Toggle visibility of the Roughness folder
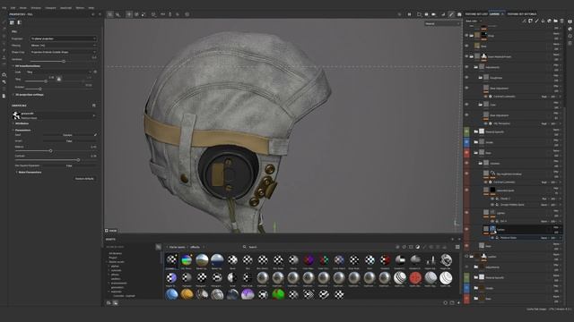Viewport: 574px width, 322px height. [x=466, y=78]
